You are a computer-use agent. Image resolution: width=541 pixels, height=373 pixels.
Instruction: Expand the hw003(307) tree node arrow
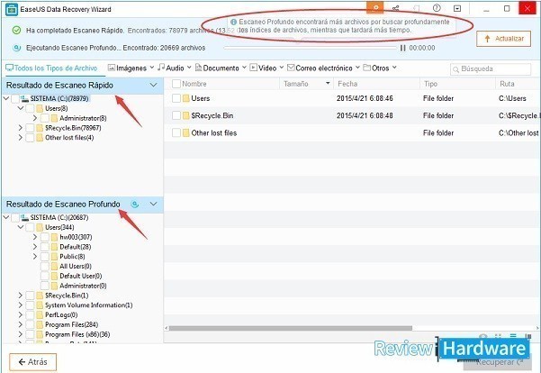point(35,237)
